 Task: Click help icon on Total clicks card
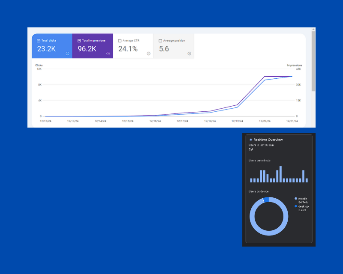point(68,54)
